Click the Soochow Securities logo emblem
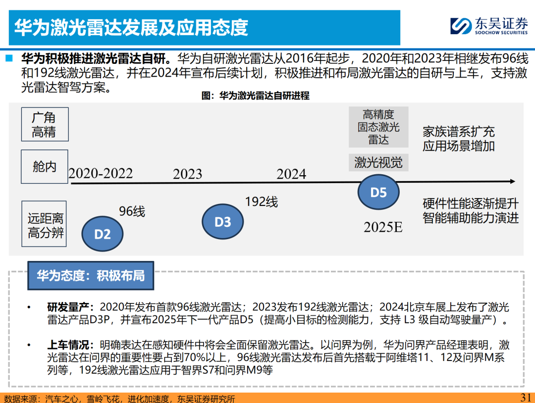Screen dimensions: 535x403 [461, 26]
